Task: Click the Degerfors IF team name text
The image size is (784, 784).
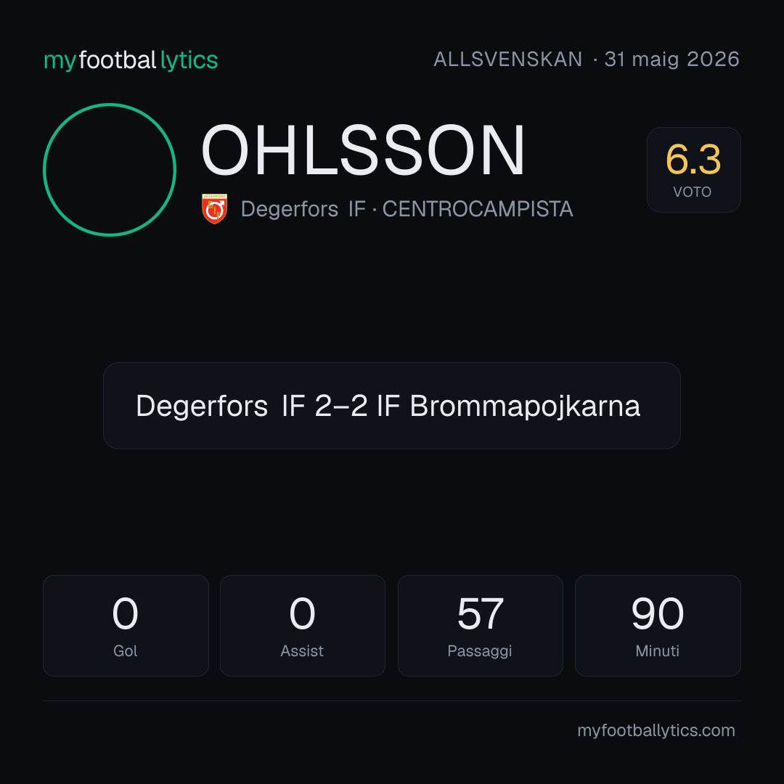Action: pyautogui.click(x=303, y=209)
